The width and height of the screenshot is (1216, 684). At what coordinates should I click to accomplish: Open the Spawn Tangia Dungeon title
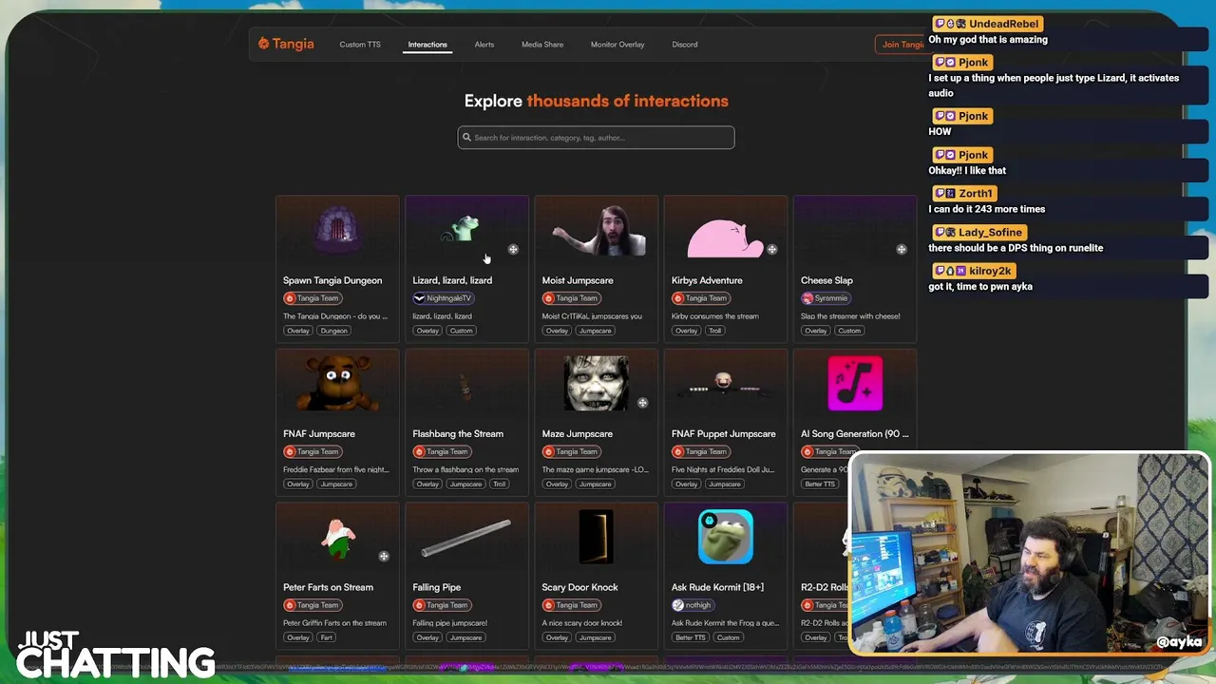click(x=332, y=280)
